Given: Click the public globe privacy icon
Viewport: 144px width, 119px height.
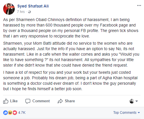Looking at the screenshot, I should click(x=29, y=12).
